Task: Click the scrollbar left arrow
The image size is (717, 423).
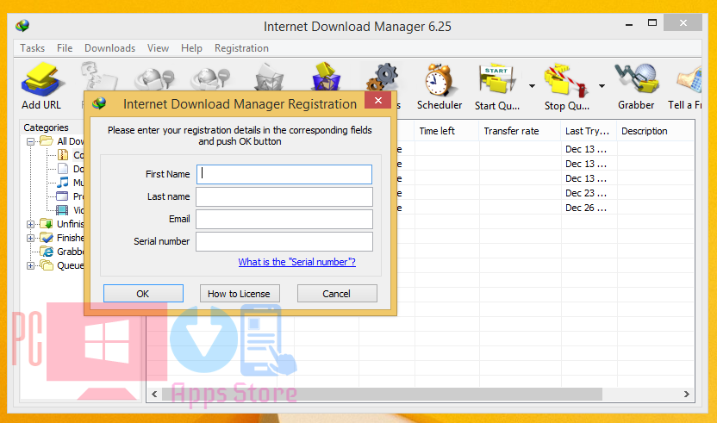Action: click(x=154, y=395)
